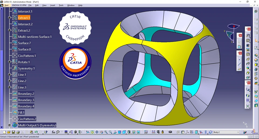Select the Line tool in F toolbar
Viewport: 259px width, 139px height.
click(x=239, y=64)
